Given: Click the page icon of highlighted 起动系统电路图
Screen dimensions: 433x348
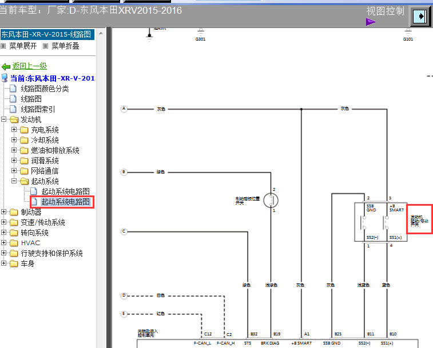Looking at the screenshot, I should [x=34, y=202].
